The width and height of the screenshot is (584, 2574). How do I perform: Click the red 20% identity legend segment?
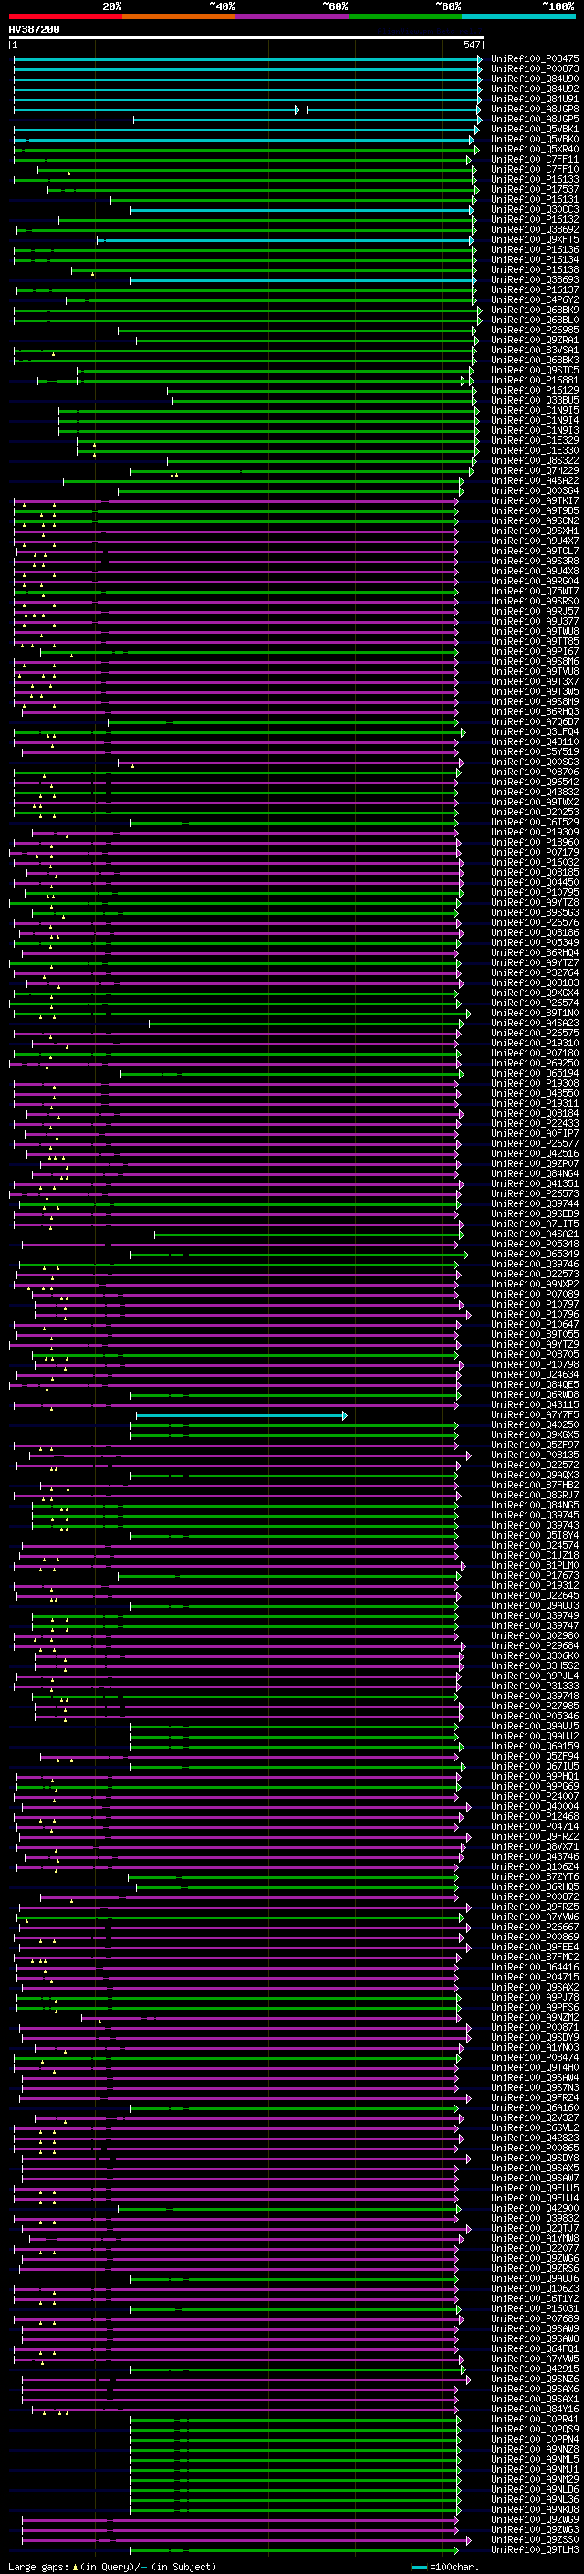coord(66,16)
